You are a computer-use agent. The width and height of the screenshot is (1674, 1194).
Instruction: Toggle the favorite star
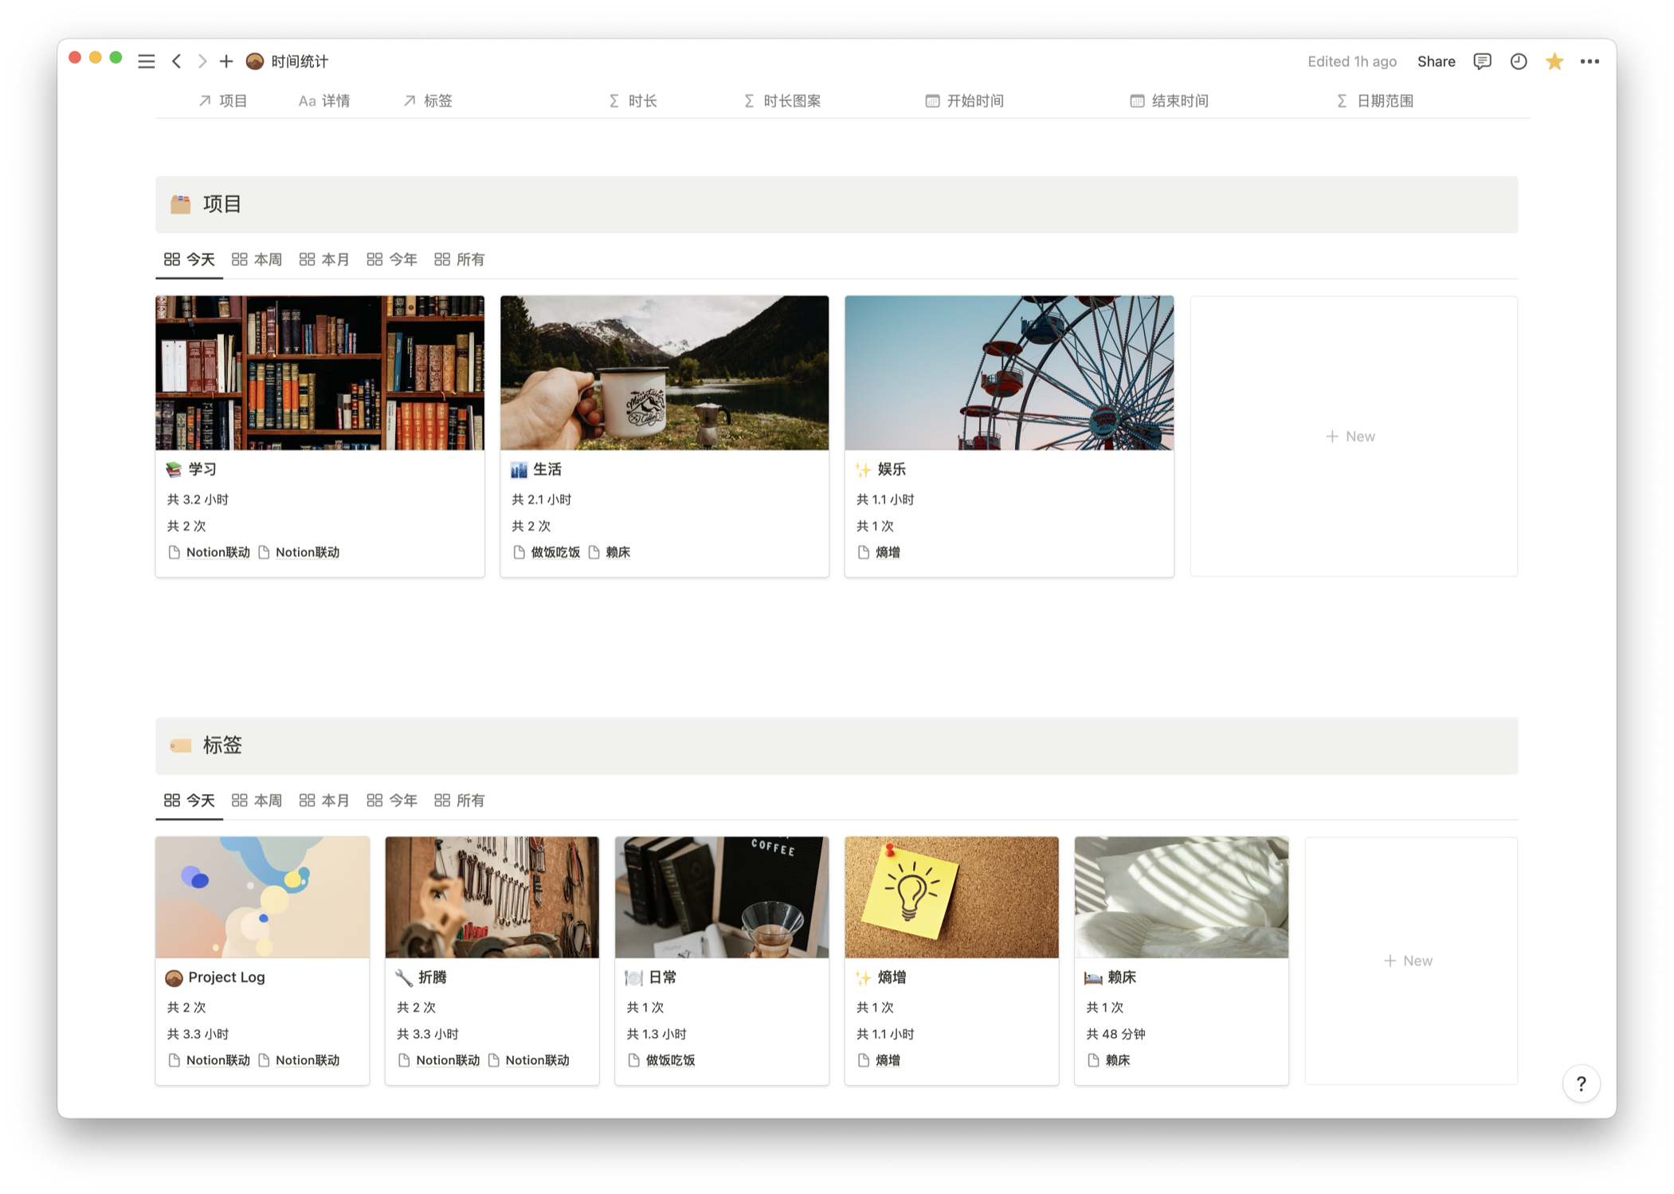click(x=1554, y=61)
